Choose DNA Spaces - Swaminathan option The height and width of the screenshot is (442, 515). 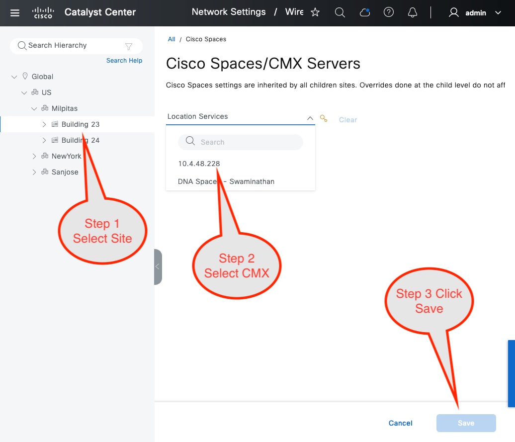(x=226, y=181)
